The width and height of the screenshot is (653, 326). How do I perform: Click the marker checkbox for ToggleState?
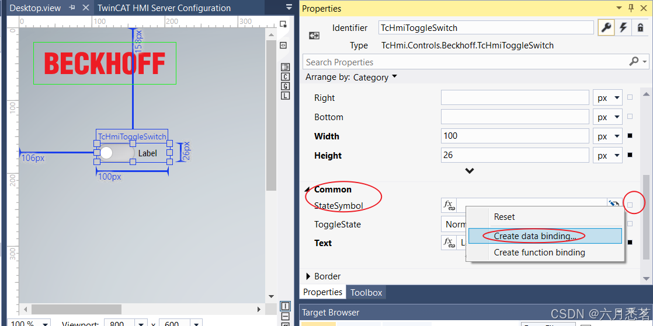[x=630, y=224]
